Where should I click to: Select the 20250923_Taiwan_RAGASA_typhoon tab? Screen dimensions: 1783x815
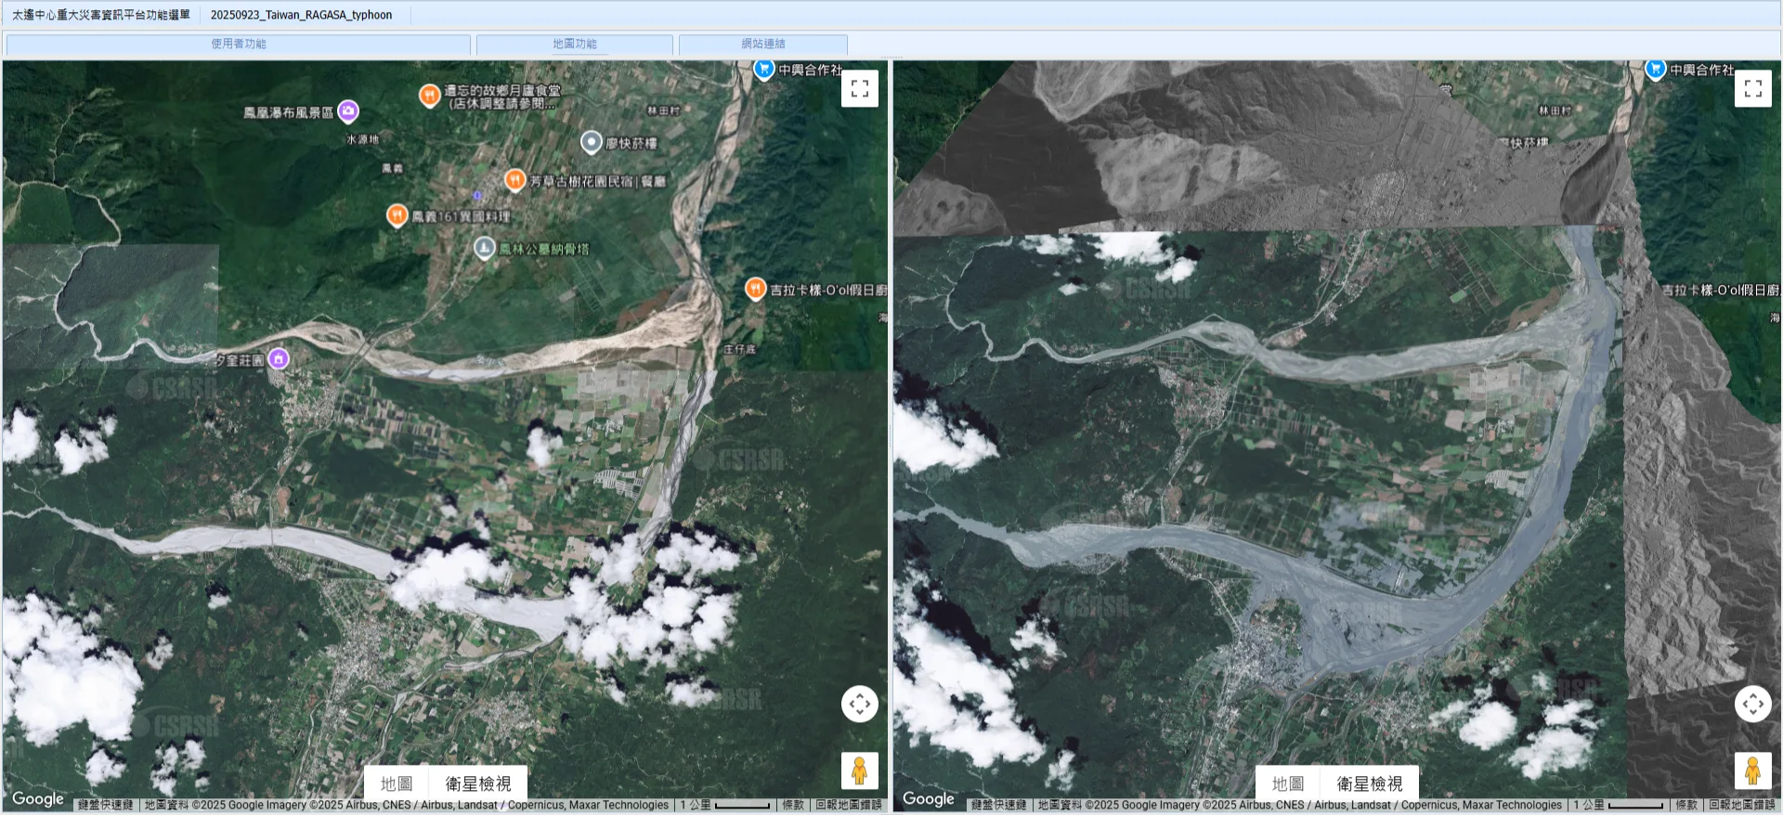301,15
